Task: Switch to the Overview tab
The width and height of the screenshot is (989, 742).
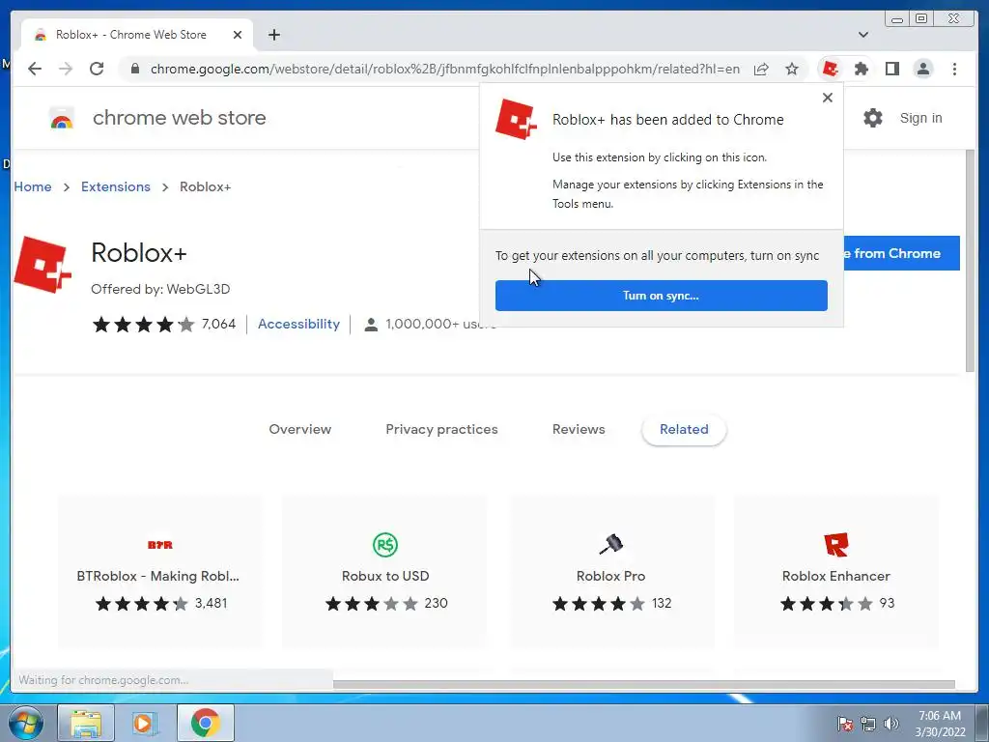Action: [x=300, y=430]
